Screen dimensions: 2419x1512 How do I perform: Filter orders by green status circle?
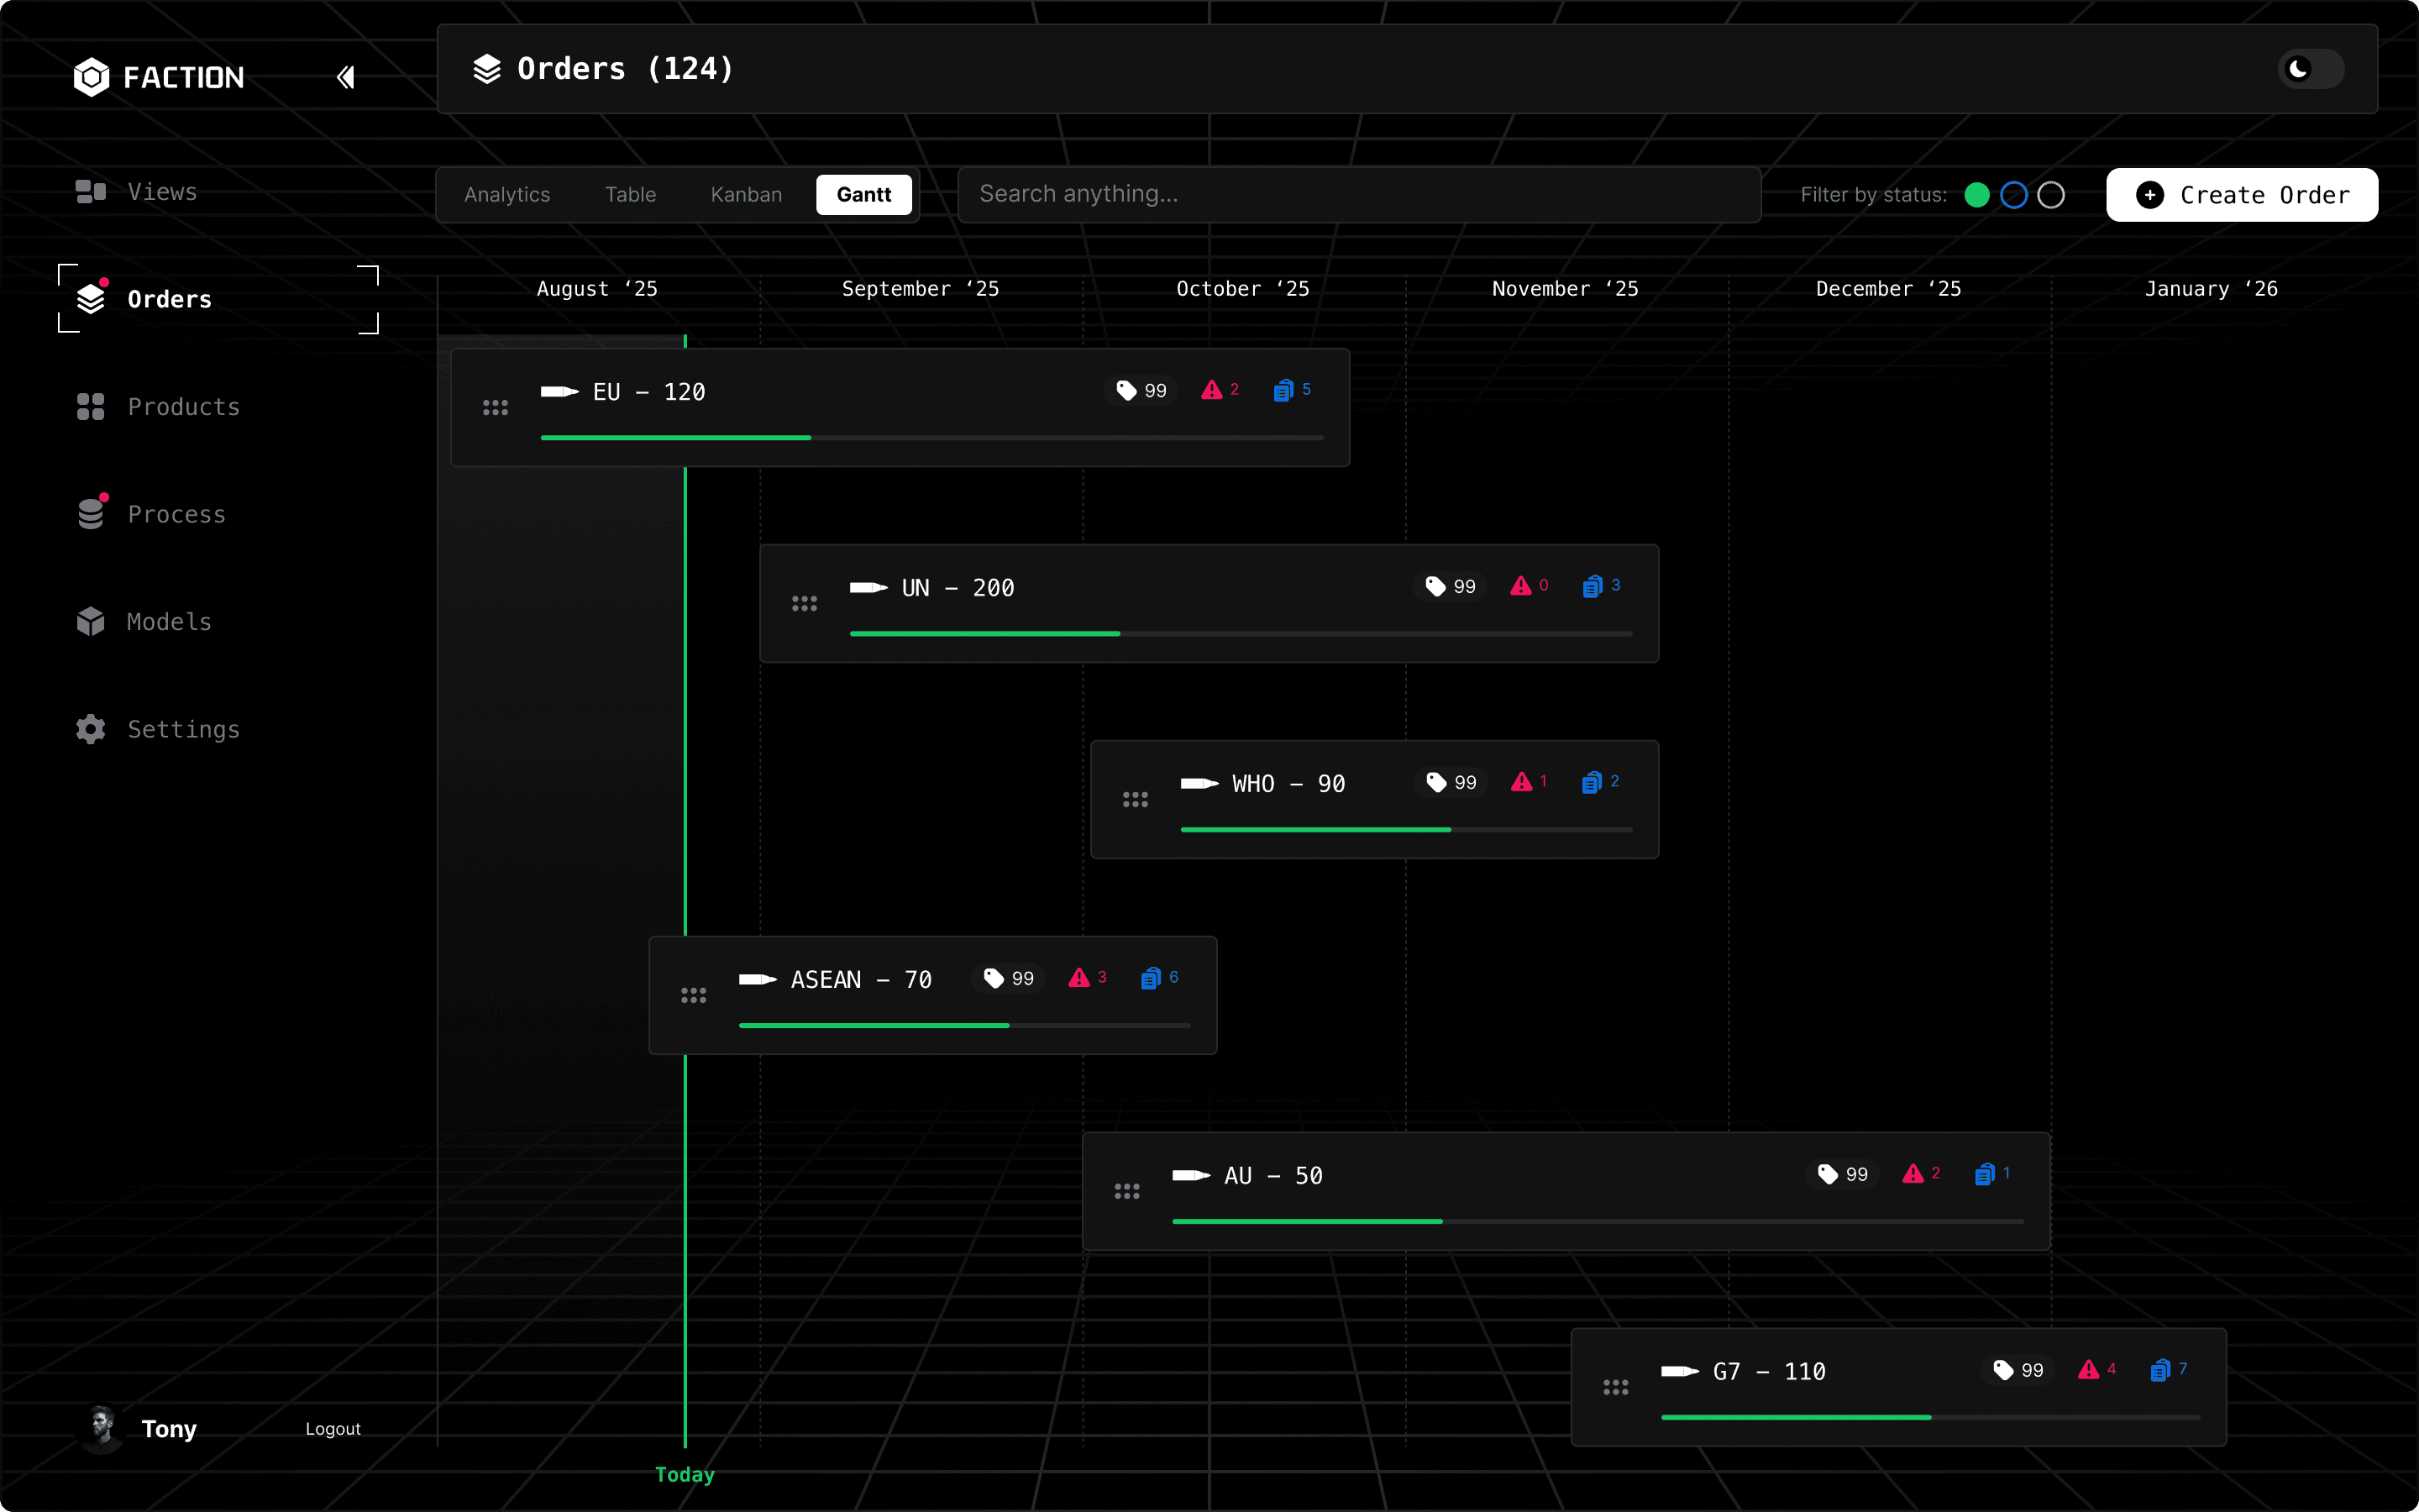1976,195
